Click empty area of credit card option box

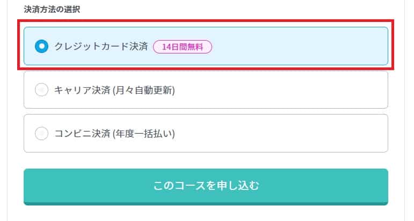[x=301, y=47]
